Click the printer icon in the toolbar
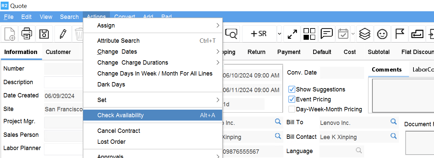The height and width of the screenshot is (158, 434). 27,34
